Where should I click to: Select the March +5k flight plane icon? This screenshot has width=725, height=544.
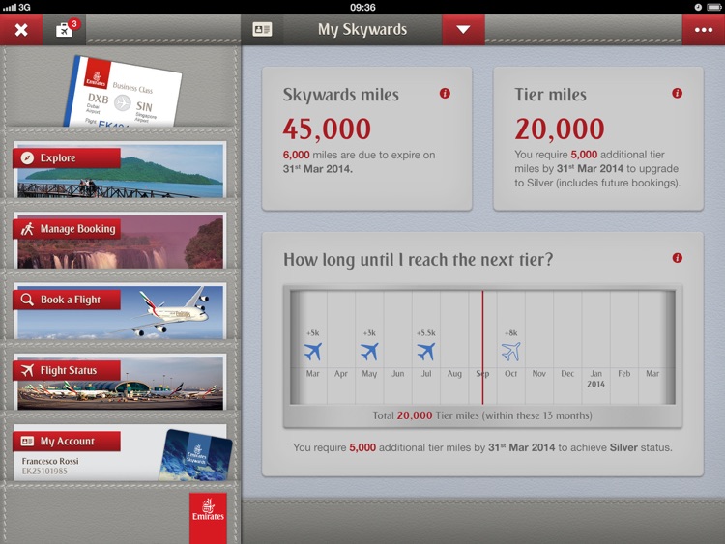(312, 352)
